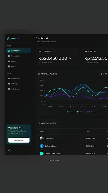This screenshot has width=108, height=193.
Task: Click the 27 Mar axis label
Action: point(83,107)
